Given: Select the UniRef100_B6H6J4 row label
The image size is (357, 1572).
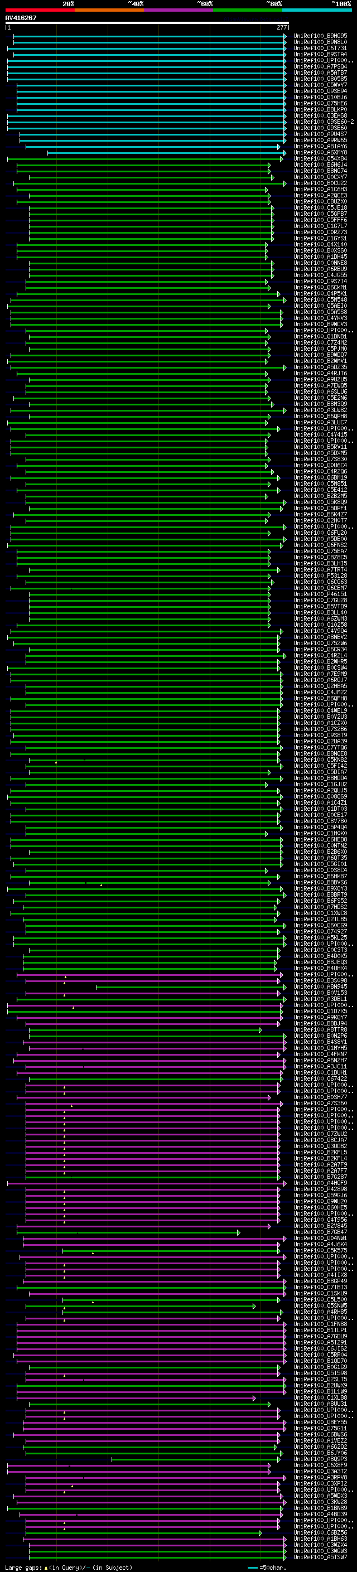Looking at the screenshot, I should (320, 165).
